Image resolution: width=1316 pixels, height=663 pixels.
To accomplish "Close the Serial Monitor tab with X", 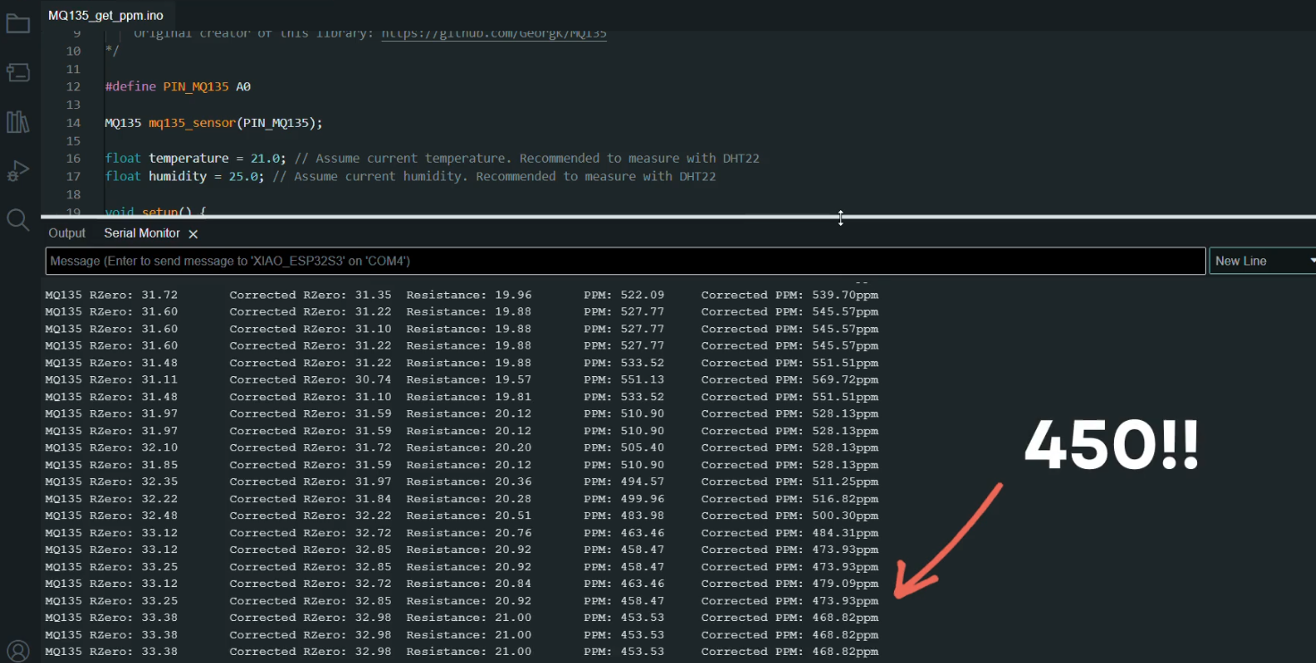I will [193, 233].
